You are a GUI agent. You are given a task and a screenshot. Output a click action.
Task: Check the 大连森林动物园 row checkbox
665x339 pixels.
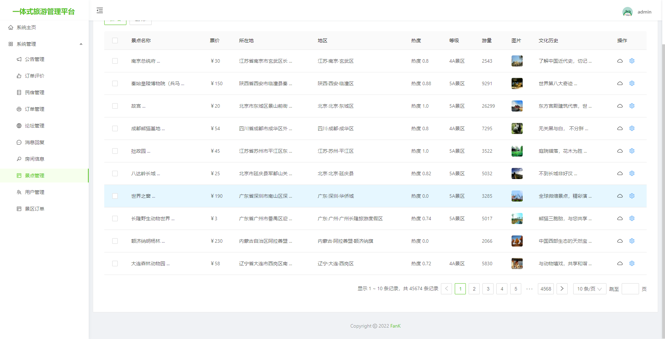[115, 264]
